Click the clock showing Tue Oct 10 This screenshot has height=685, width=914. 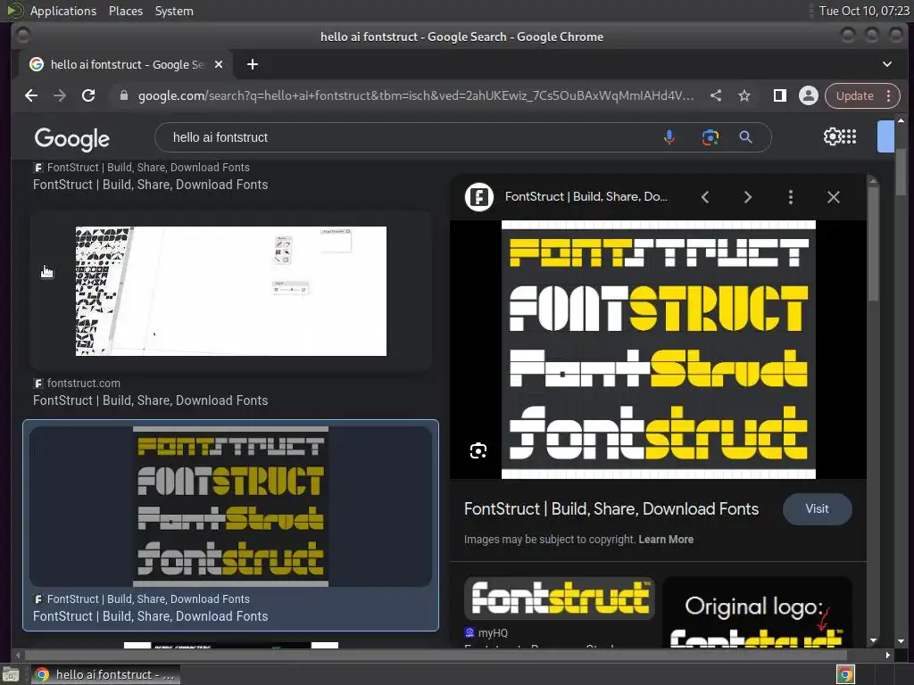(864, 11)
